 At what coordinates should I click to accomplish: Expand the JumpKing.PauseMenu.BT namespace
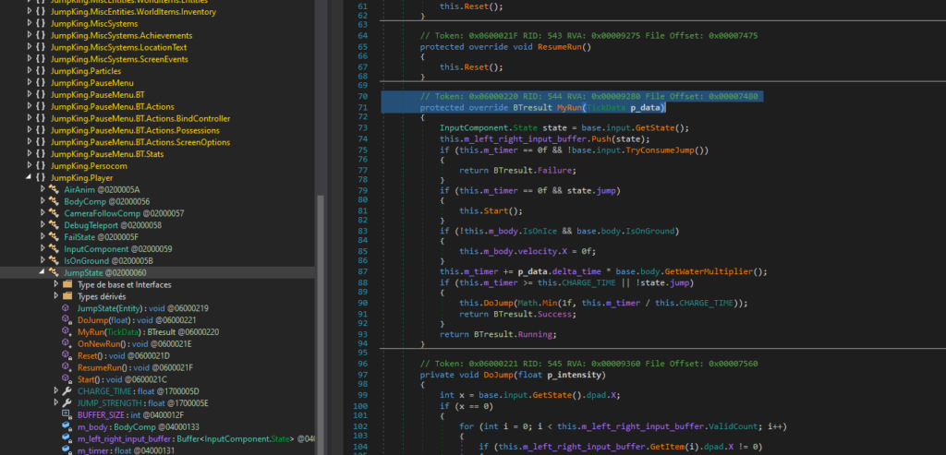coord(30,95)
